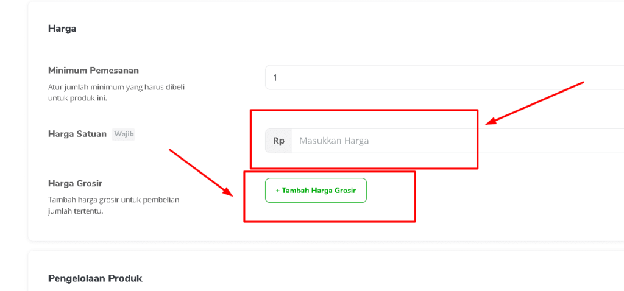624x291 pixels.
Task: Click the red arrow pointing at wholesale button
Action: click(200, 173)
